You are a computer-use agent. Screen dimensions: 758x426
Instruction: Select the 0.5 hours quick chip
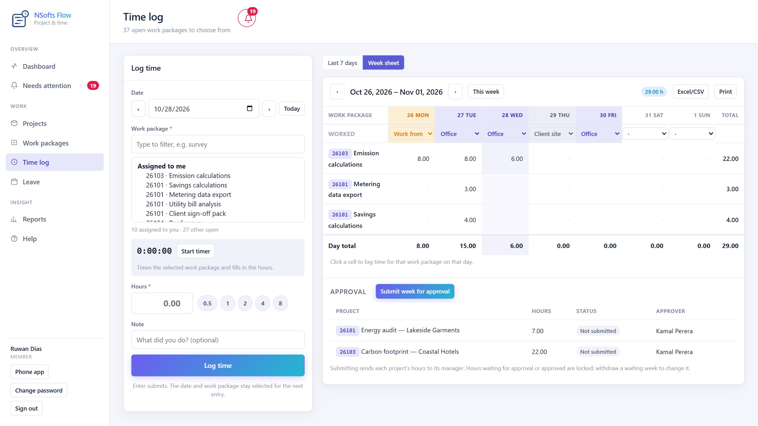pos(207,304)
